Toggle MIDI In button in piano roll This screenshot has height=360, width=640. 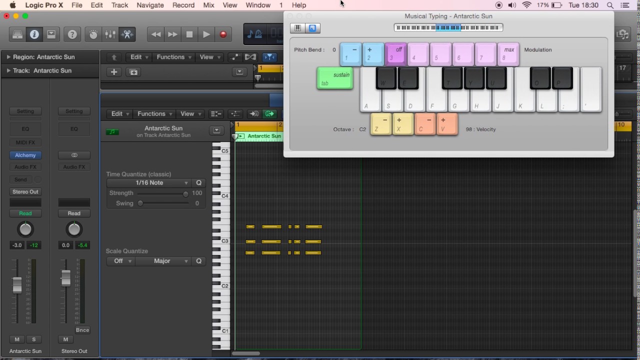point(254,114)
